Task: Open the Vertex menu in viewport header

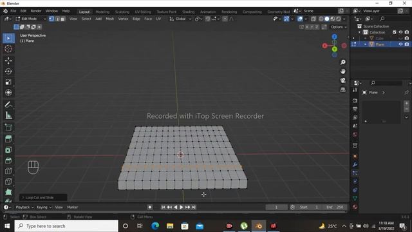Action: tap(123, 19)
